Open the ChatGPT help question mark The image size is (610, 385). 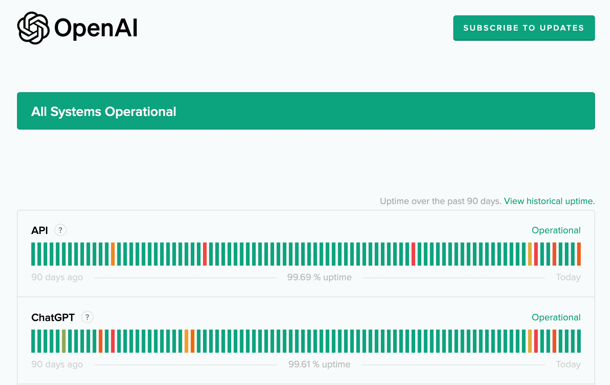pos(87,317)
